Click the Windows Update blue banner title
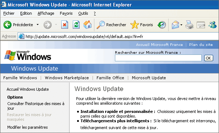219x133 pixels. tap(35, 68)
